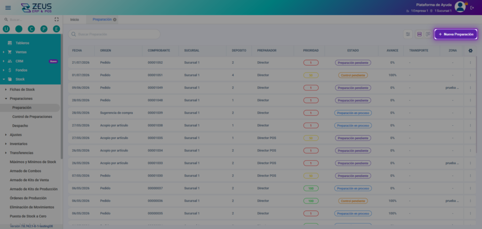Open the filter sliders icon

(x=408, y=34)
